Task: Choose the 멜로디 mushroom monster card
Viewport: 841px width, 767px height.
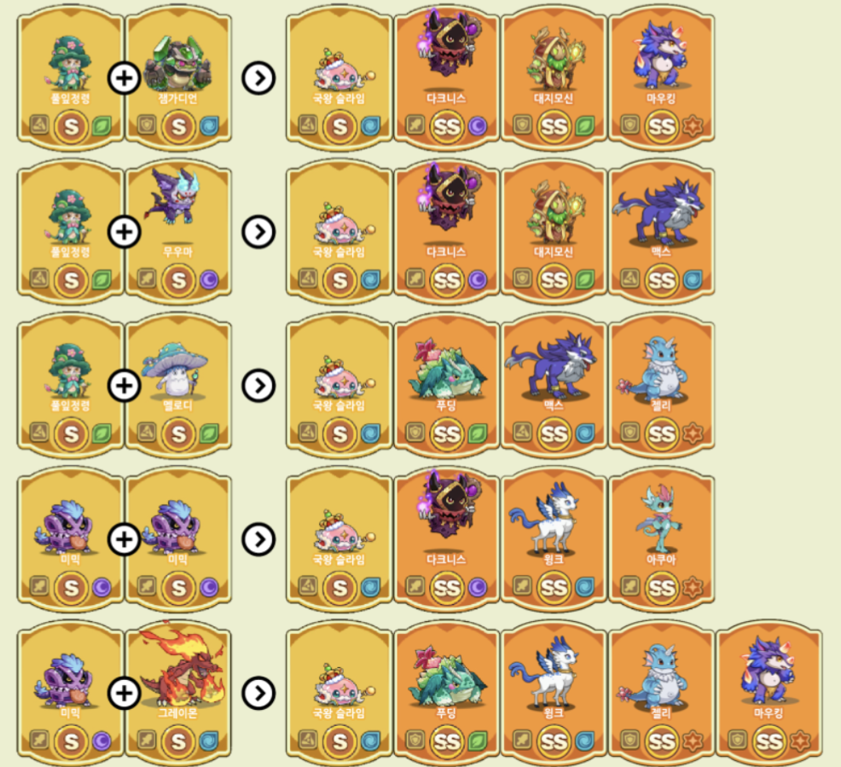Action: [178, 385]
